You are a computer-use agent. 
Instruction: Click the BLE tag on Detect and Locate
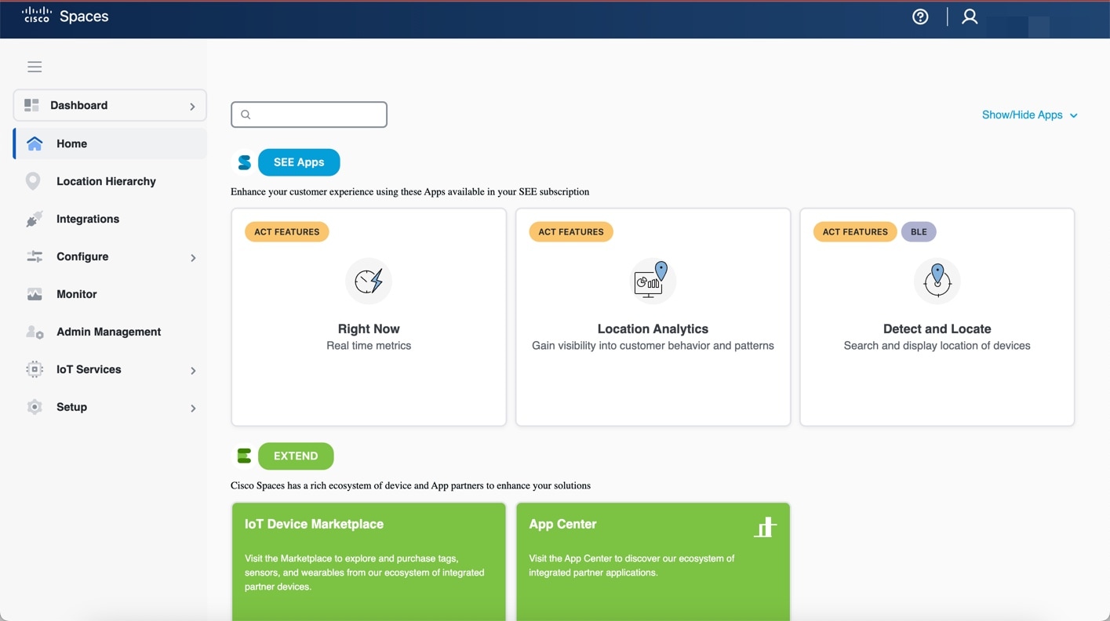coord(919,231)
